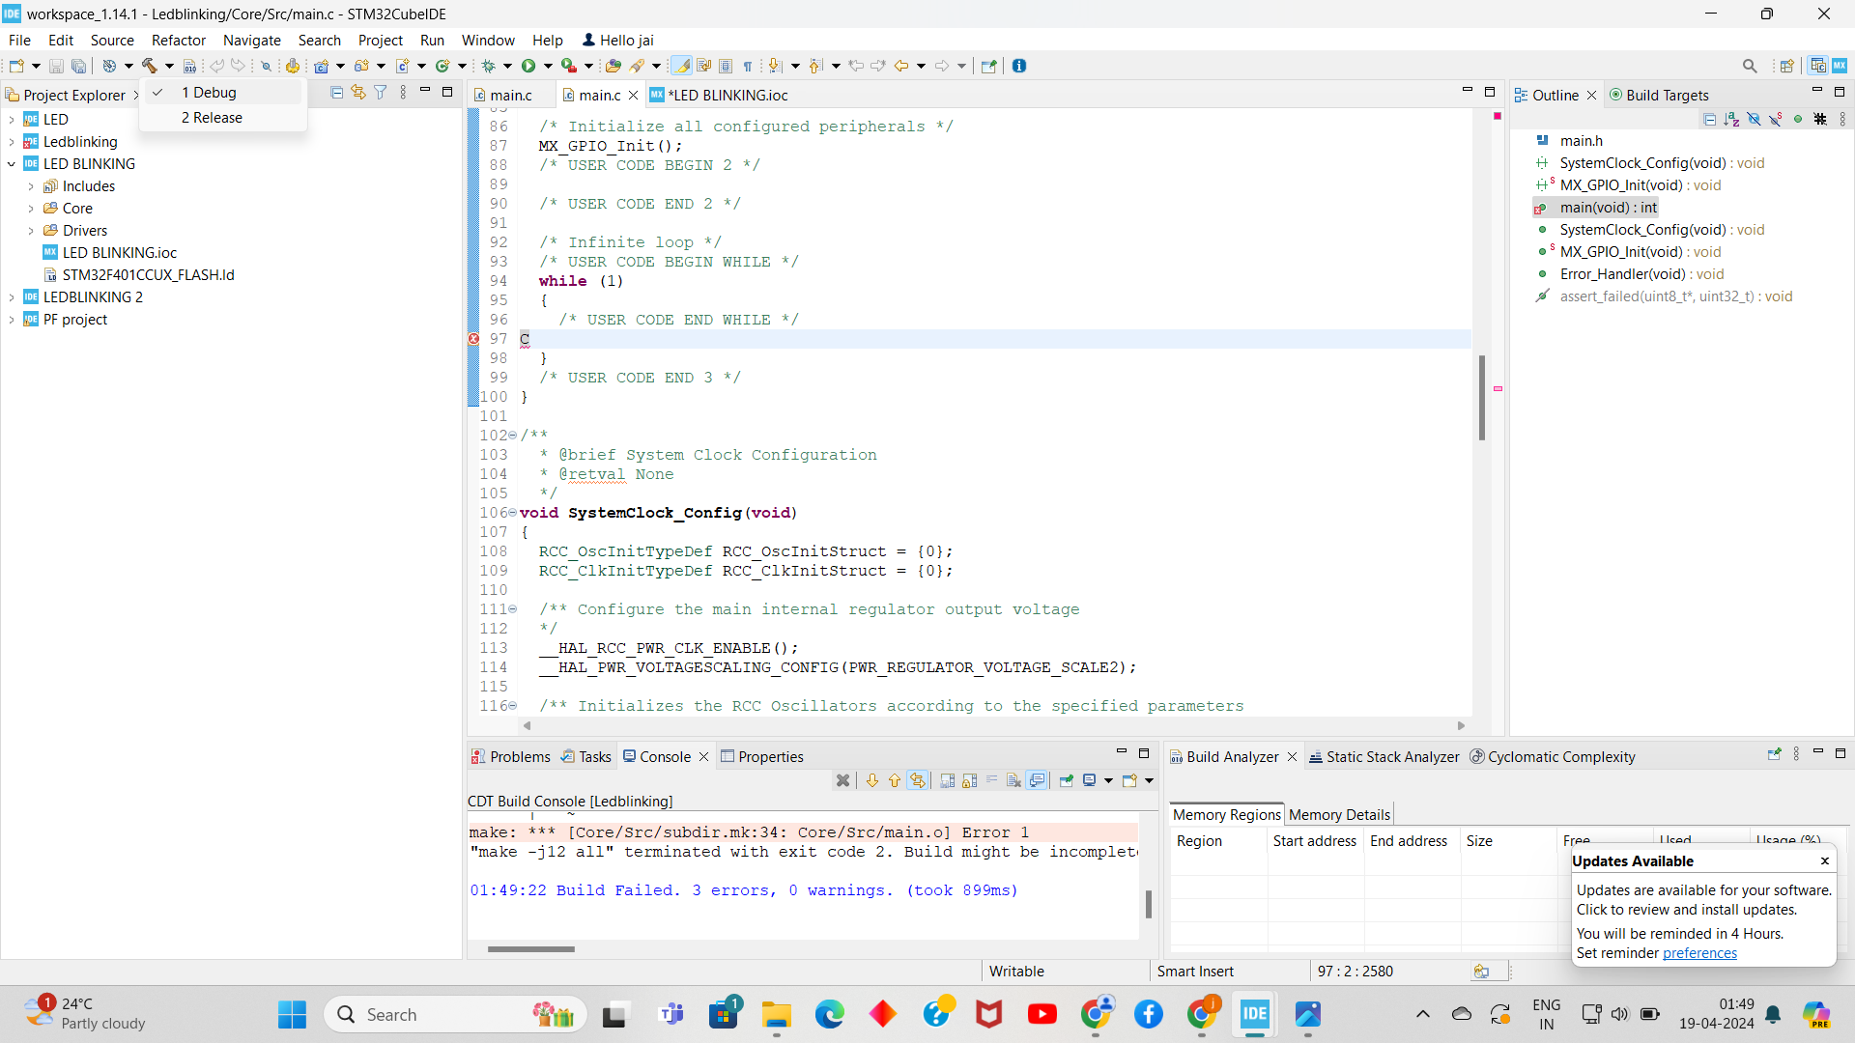Click the preferences link in Updates notification
This screenshot has height=1043, width=1855.
[1700, 952]
